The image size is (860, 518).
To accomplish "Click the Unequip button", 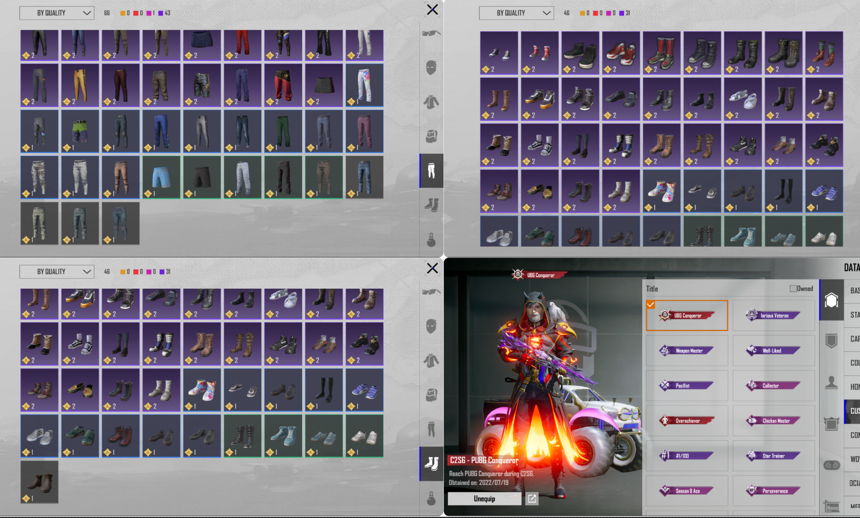I will click(x=485, y=499).
